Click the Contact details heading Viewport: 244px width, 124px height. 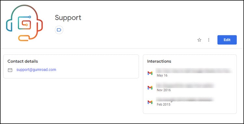(x=23, y=61)
